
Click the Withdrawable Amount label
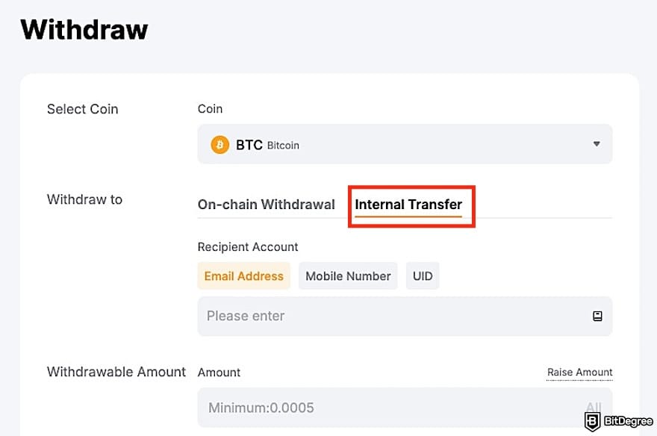(x=116, y=372)
